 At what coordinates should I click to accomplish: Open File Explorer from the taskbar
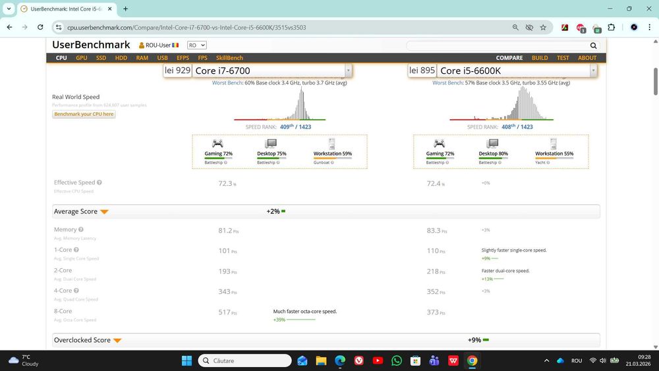click(x=321, y=360)
